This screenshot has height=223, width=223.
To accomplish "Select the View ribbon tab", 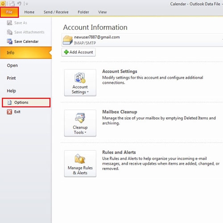I will [x=103, y=12].
